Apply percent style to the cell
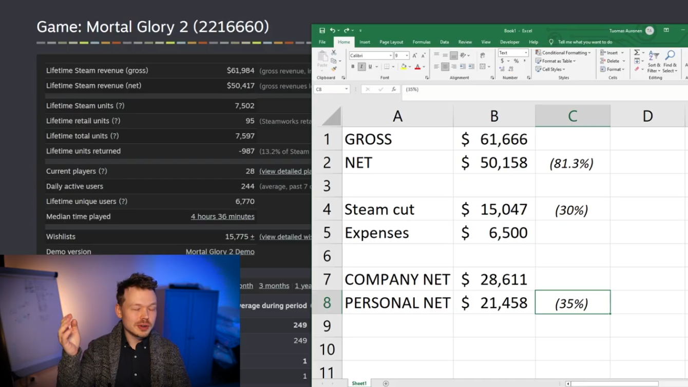The height and width of the screenshot is (387, 688). (517, 61)
